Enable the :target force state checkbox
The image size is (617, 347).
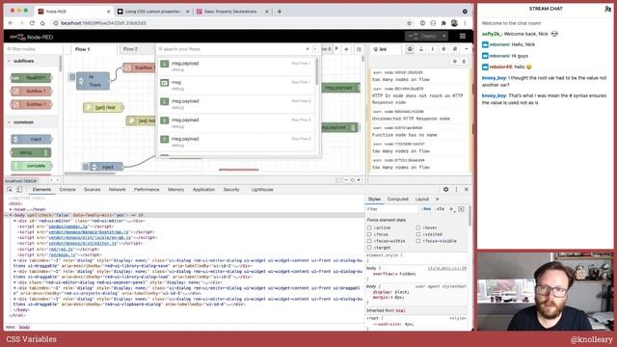coord(369,248)
